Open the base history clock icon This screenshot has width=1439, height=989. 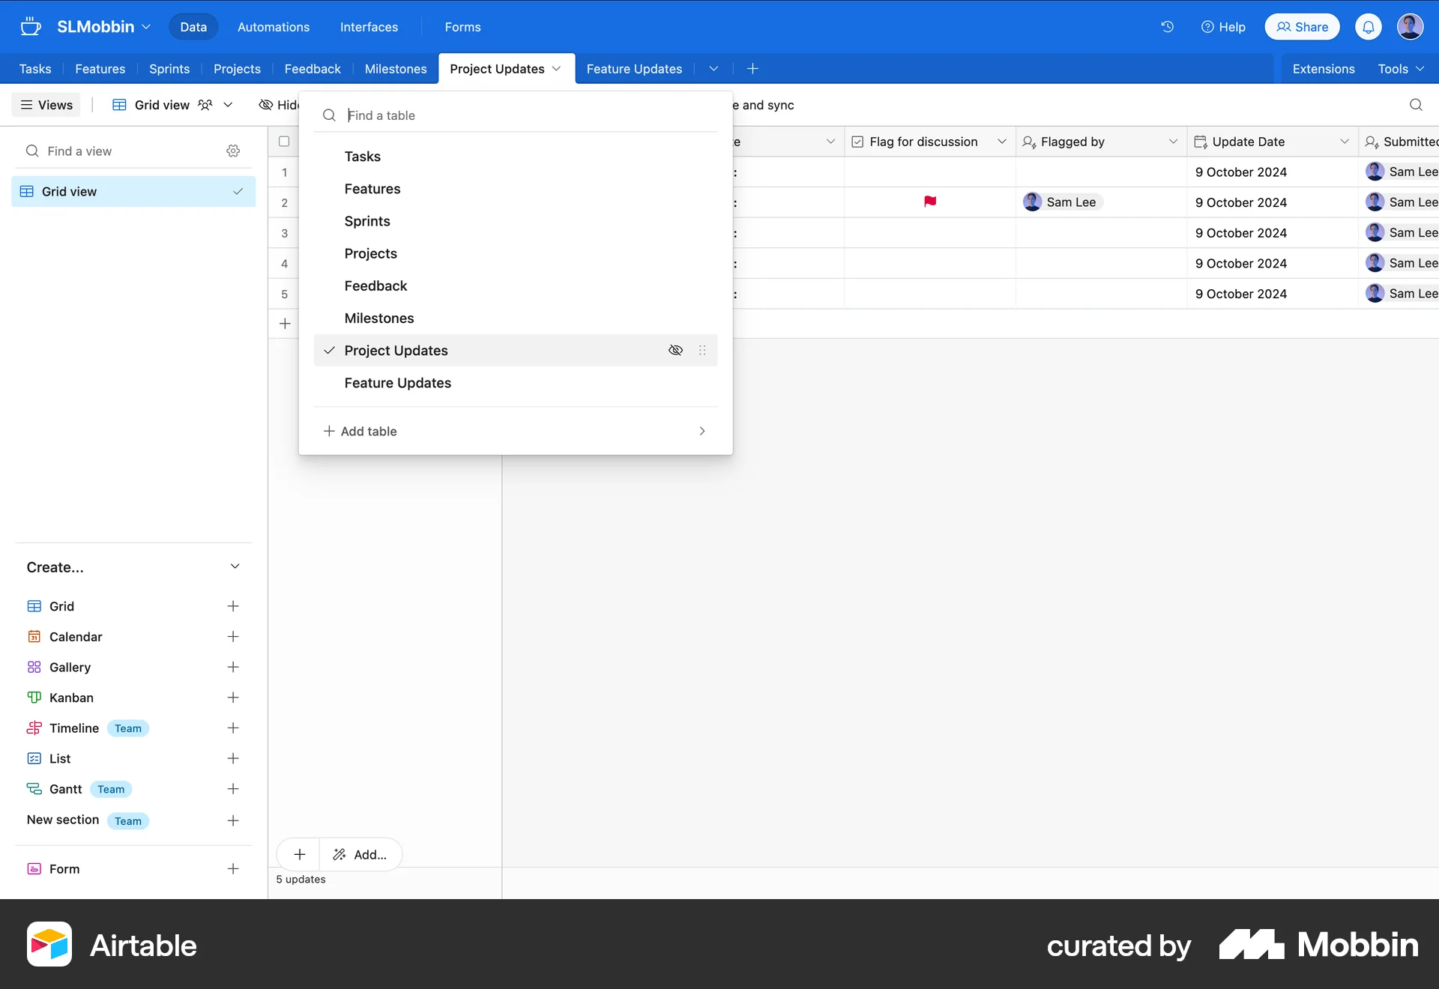[x=1166, y=27]
